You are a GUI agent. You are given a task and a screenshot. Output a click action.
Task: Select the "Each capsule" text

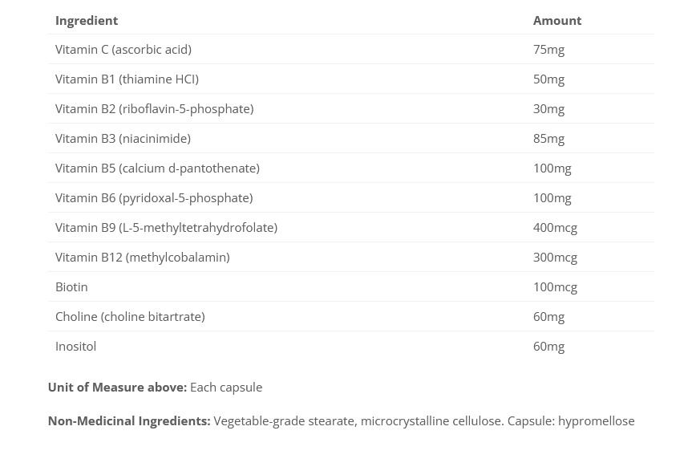(x=226, y=388)
